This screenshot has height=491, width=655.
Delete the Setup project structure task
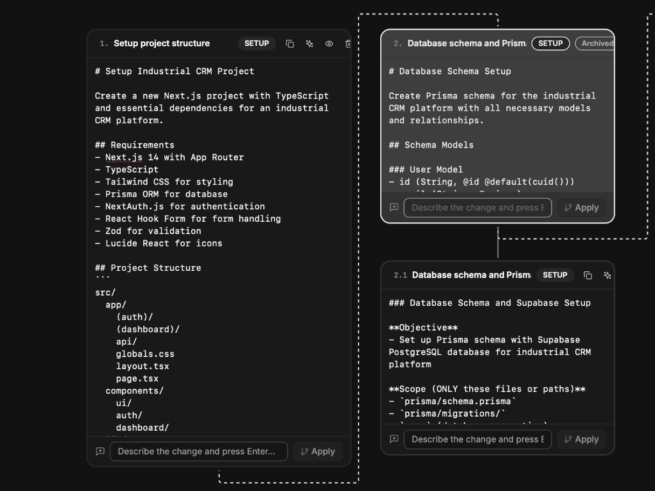point(348,44)
